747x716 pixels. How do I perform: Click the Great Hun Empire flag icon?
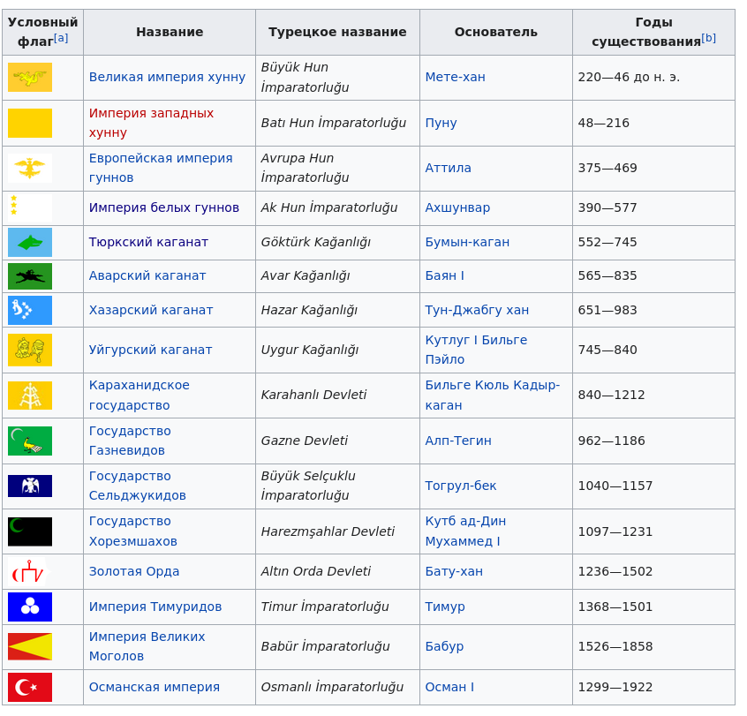click(x=30, y=78)
